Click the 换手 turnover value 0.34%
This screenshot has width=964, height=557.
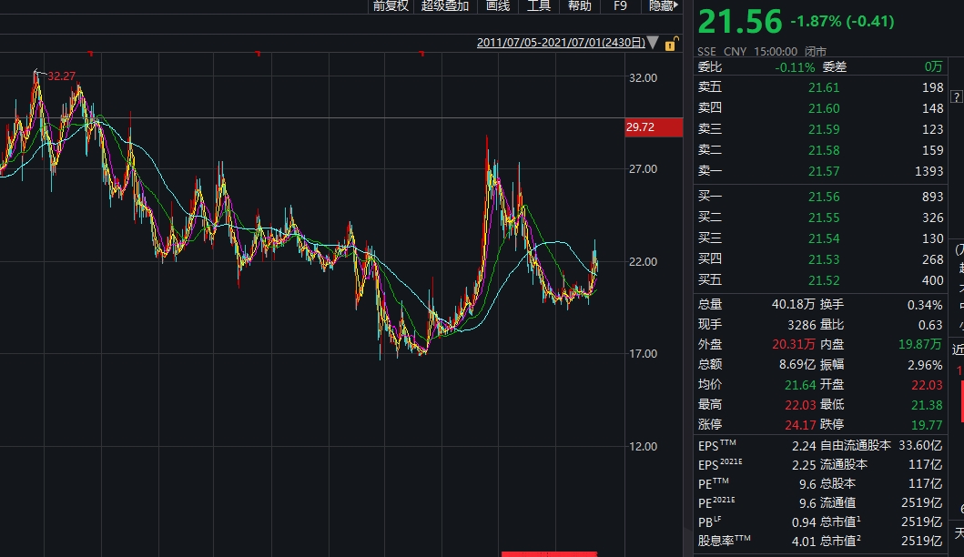point(925,305)
